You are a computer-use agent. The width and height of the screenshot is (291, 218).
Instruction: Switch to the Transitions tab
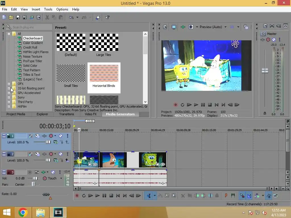point(66,114)
